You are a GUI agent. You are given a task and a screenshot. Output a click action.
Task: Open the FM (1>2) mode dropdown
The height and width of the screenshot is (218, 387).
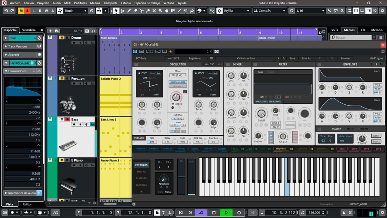click(x=178, y=75)
